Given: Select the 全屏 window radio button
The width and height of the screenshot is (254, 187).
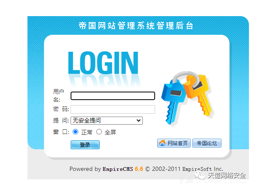Looking at the screenshot, I should [x=99, y=132].
